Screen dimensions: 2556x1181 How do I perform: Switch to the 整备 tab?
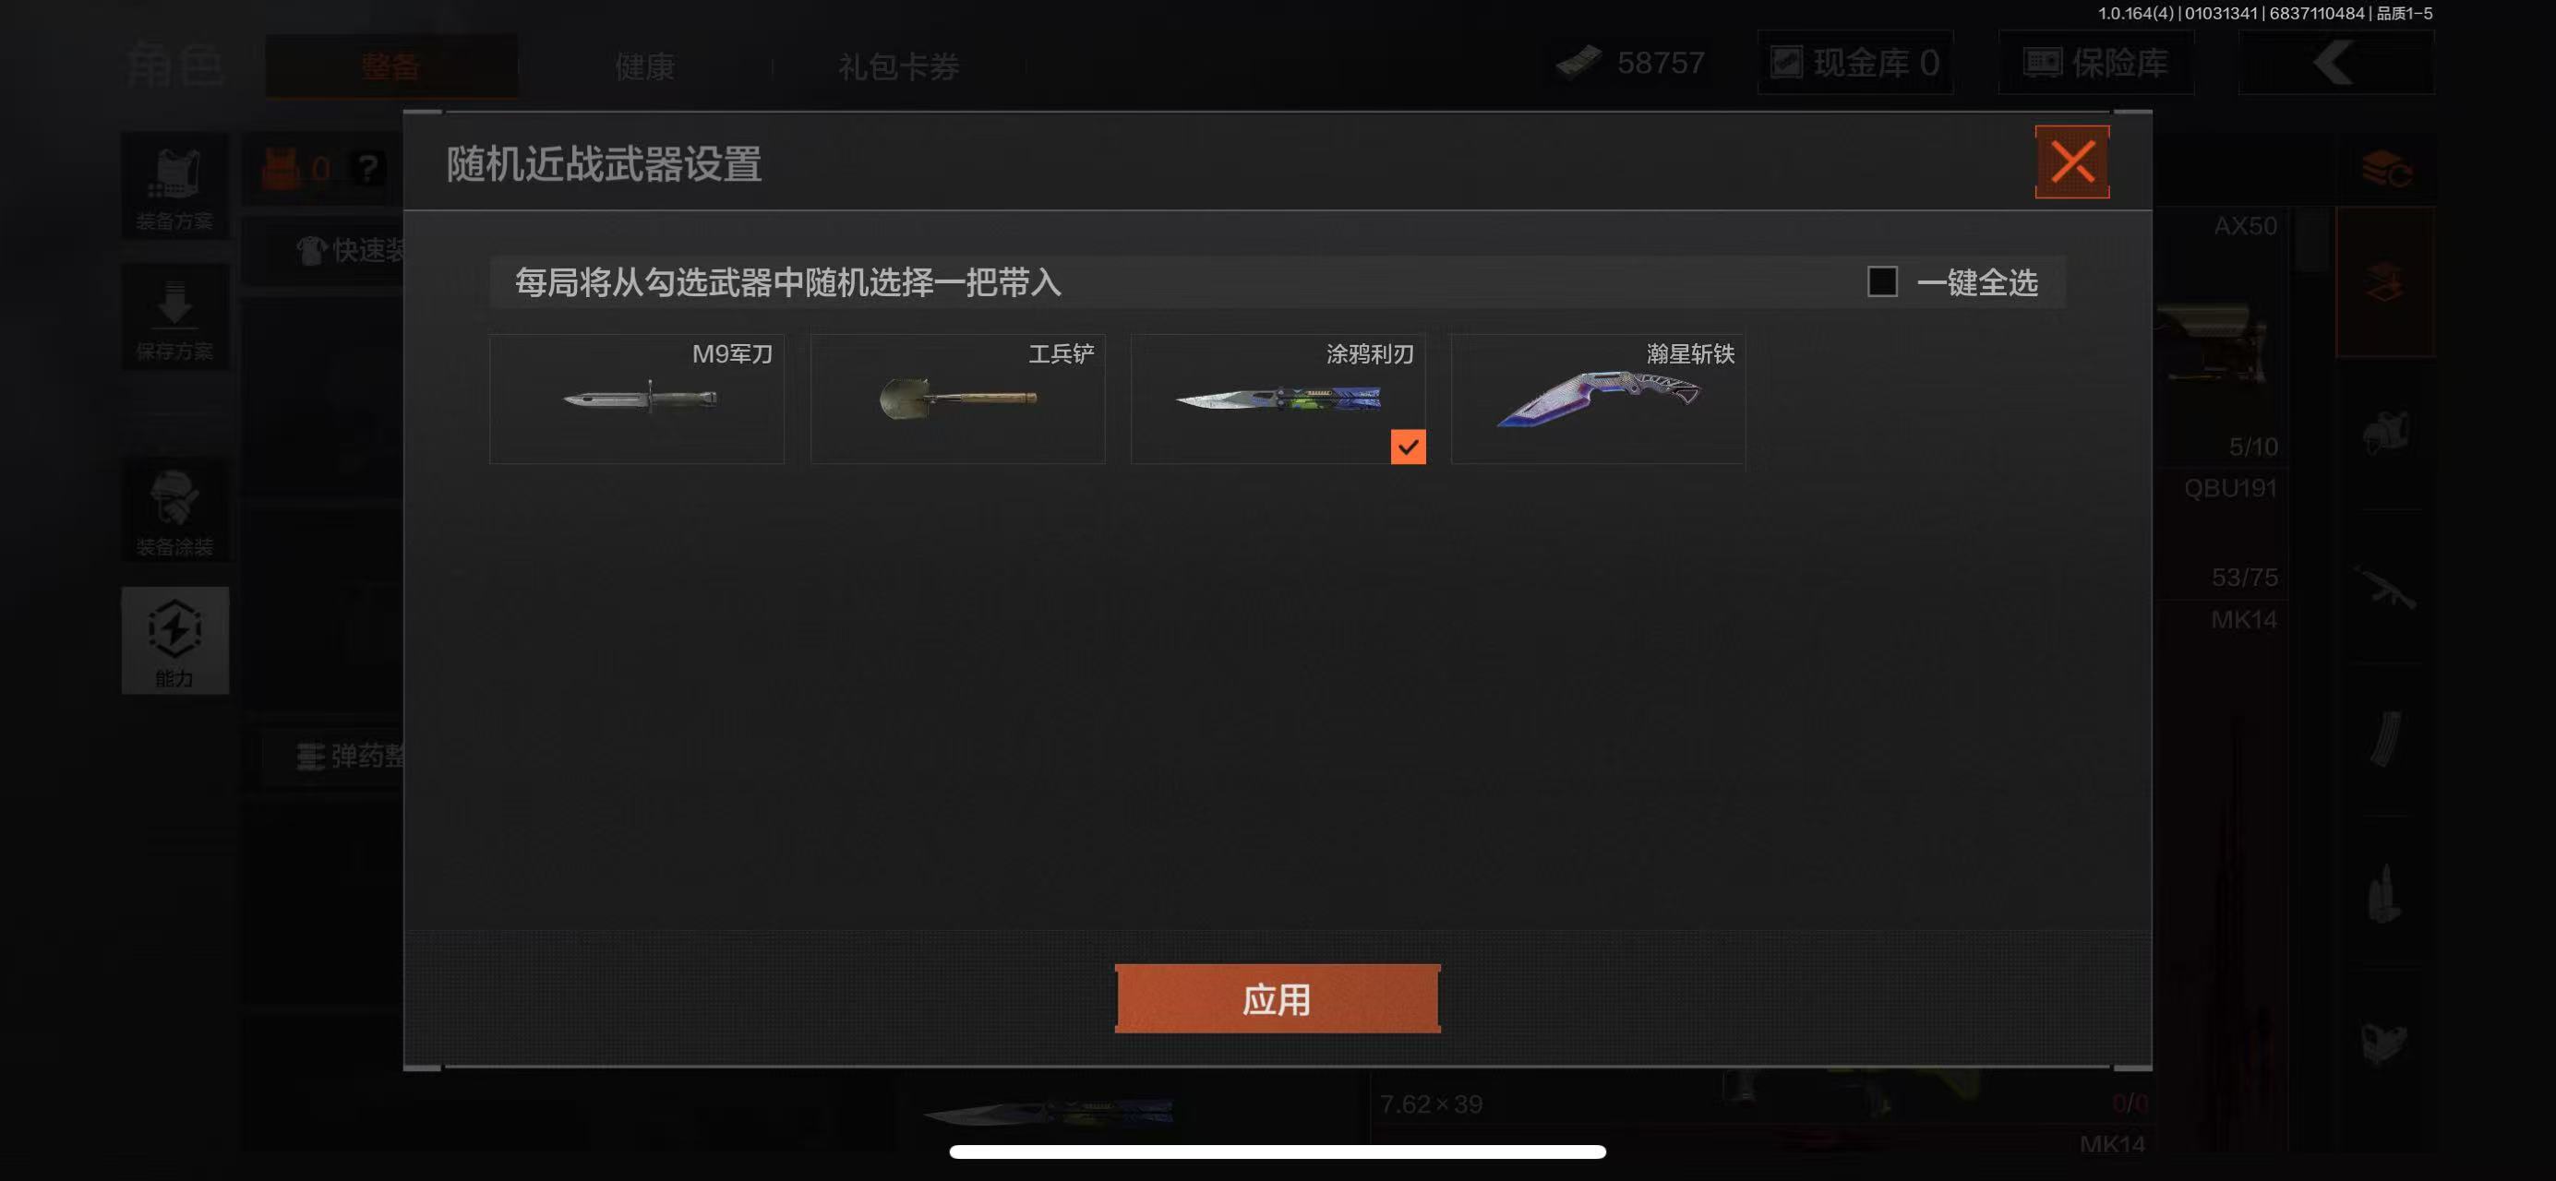point(391,66)
